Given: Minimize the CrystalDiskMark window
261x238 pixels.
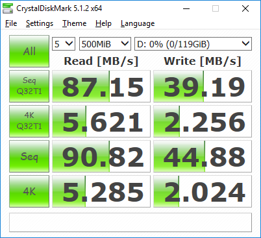Looking at the screenshot, I should tap(186, 8).
